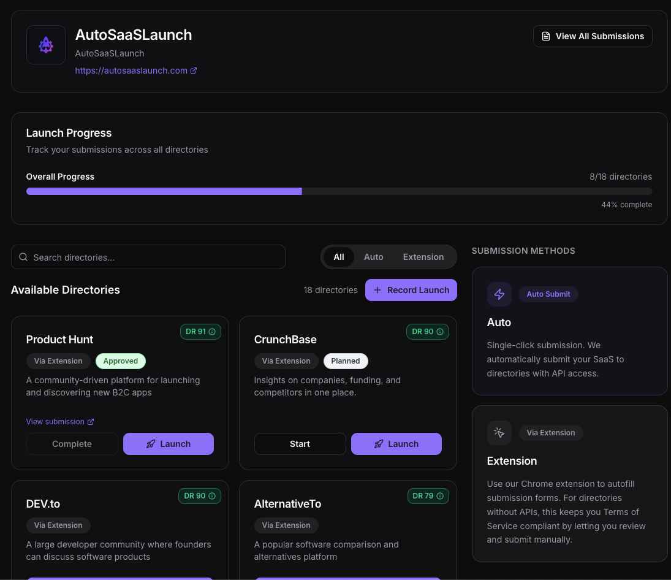The image size is (671, 580).
Task: Click the Auto Submit badge in Submission Methods
Action: click(x=548, y=294)
